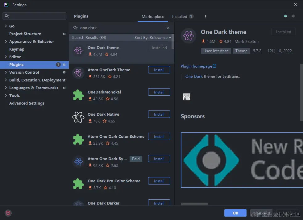Image resolution: width=303 pixels, height=220 pixels.
Task: Select Plugins in settings tree
Action: pos(34,65)
